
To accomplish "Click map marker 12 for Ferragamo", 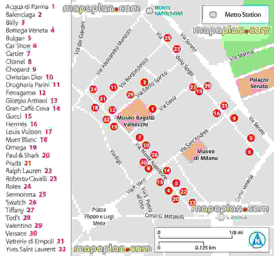I will click(112, 110).
